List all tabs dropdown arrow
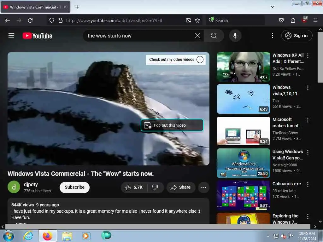The height and width of the screenshot is (242, 323). click(272, 7)
